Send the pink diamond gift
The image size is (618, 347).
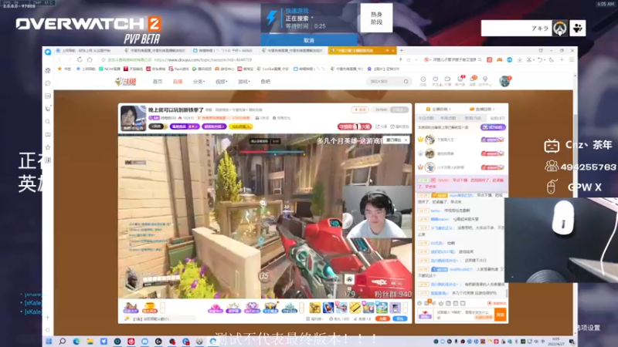(216, 307)
